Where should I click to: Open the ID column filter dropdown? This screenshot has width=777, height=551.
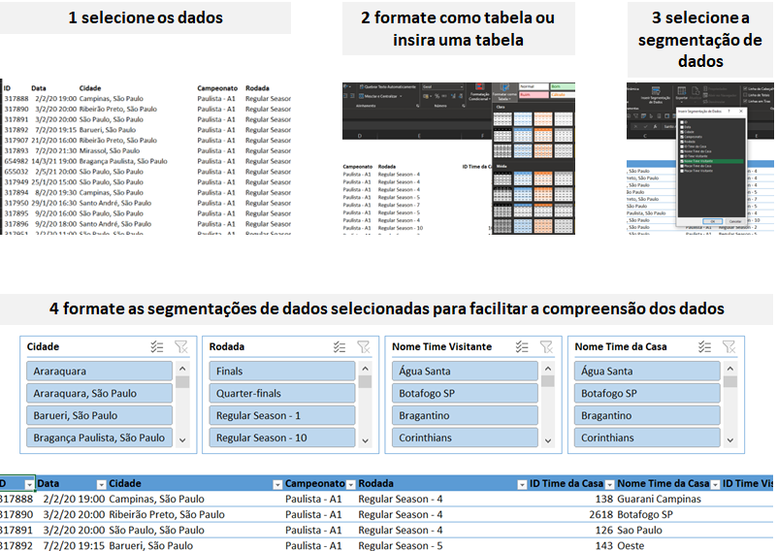[29, 485]
